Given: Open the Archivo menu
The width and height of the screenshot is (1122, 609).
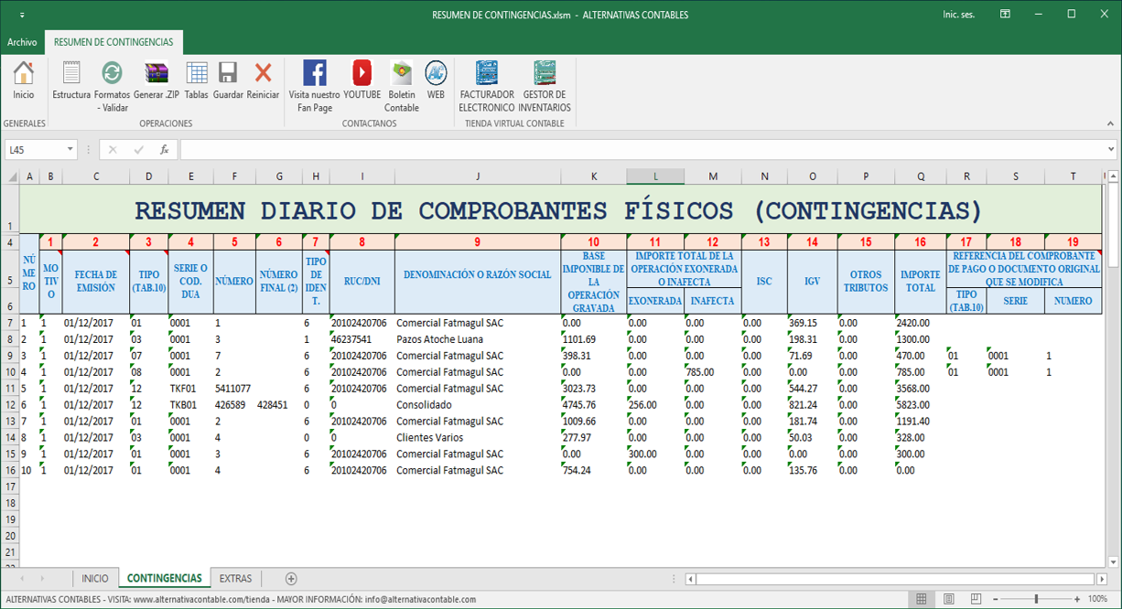Looking at the screenshot, I should (x=22, y=42).
